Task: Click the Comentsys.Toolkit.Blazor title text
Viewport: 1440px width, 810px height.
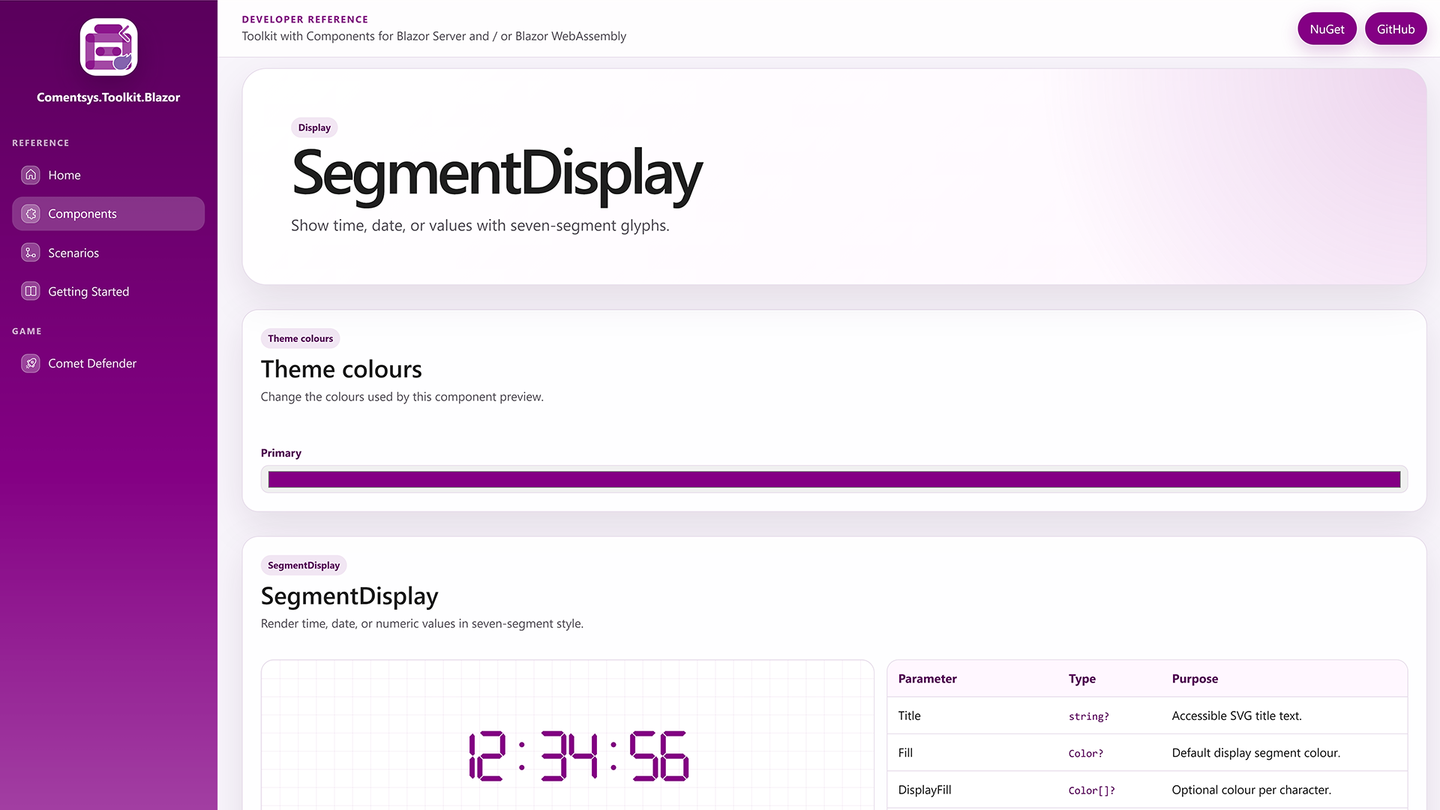Action: click(109, 97)
